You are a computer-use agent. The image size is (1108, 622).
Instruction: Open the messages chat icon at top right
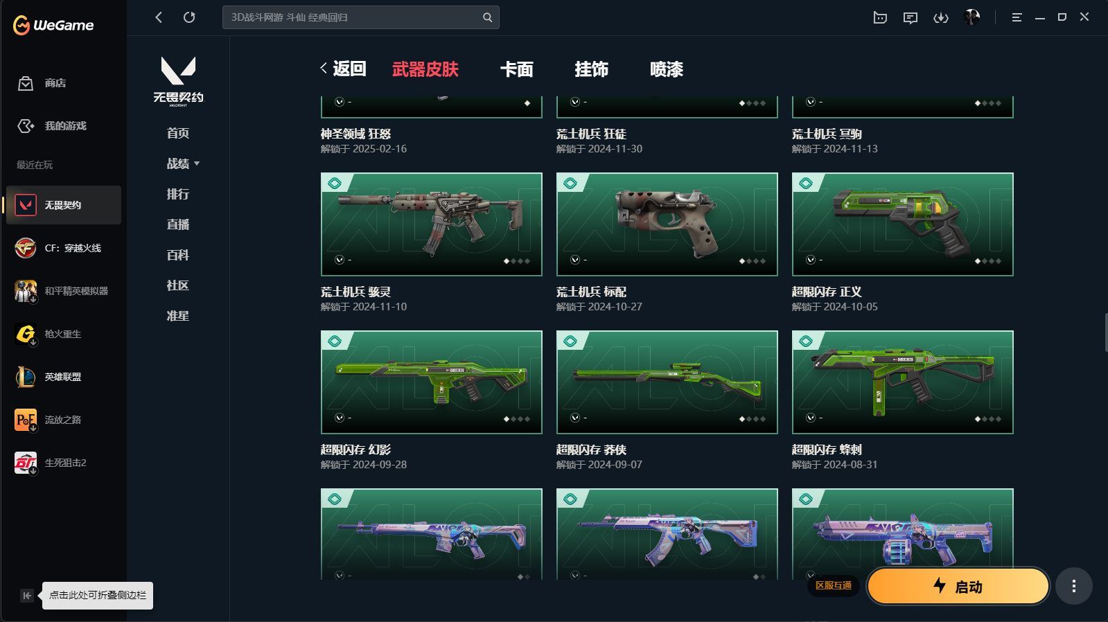click(911, 18)
